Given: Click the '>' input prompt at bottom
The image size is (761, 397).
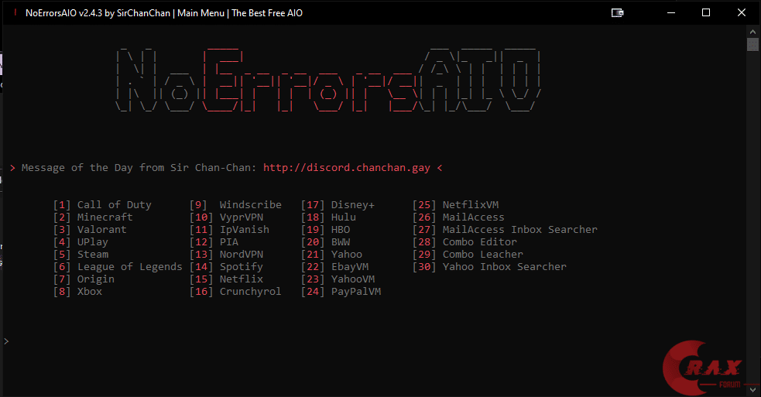Looking at the screenshot, I should [6, 342].
